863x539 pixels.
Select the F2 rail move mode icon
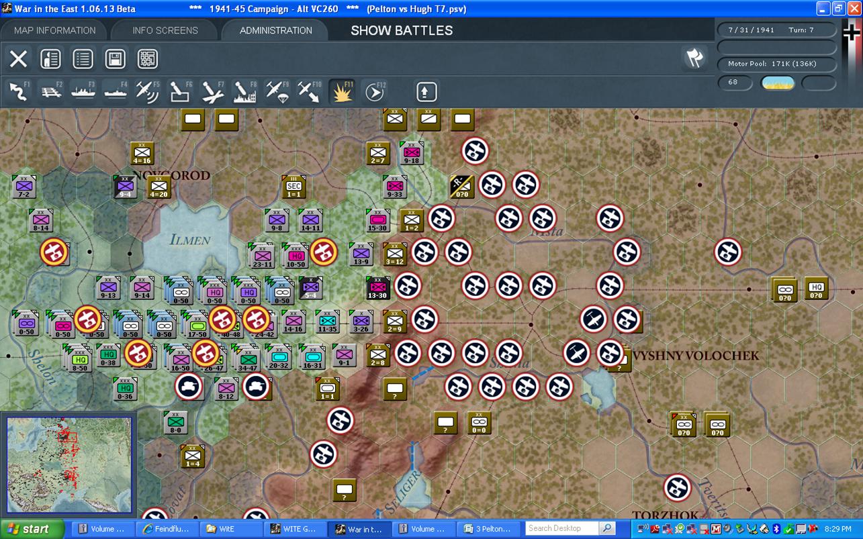coord(51,91)
